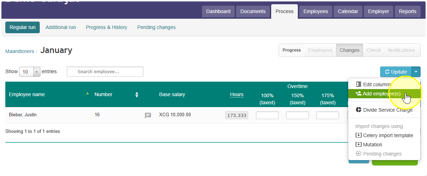Open the Dashboard tab
This screenshot has height=176, width=427.
click(218, 11)
